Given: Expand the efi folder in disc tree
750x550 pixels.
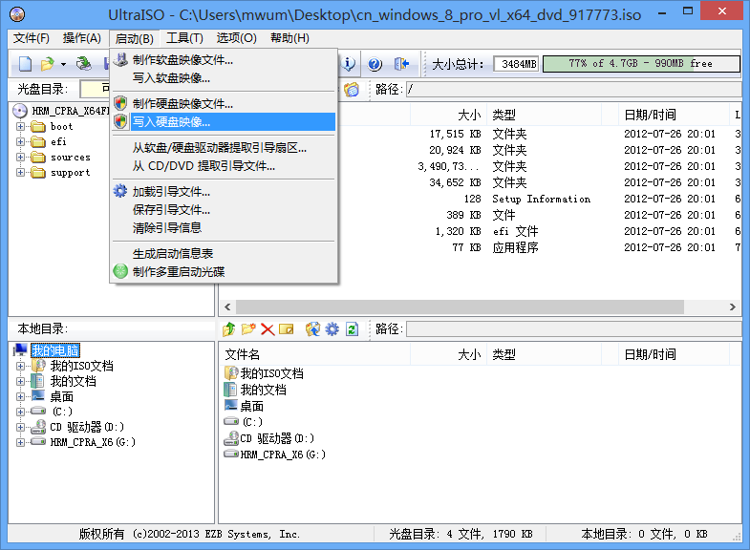Looking at the screenshot, I should (x=20, y=142).
